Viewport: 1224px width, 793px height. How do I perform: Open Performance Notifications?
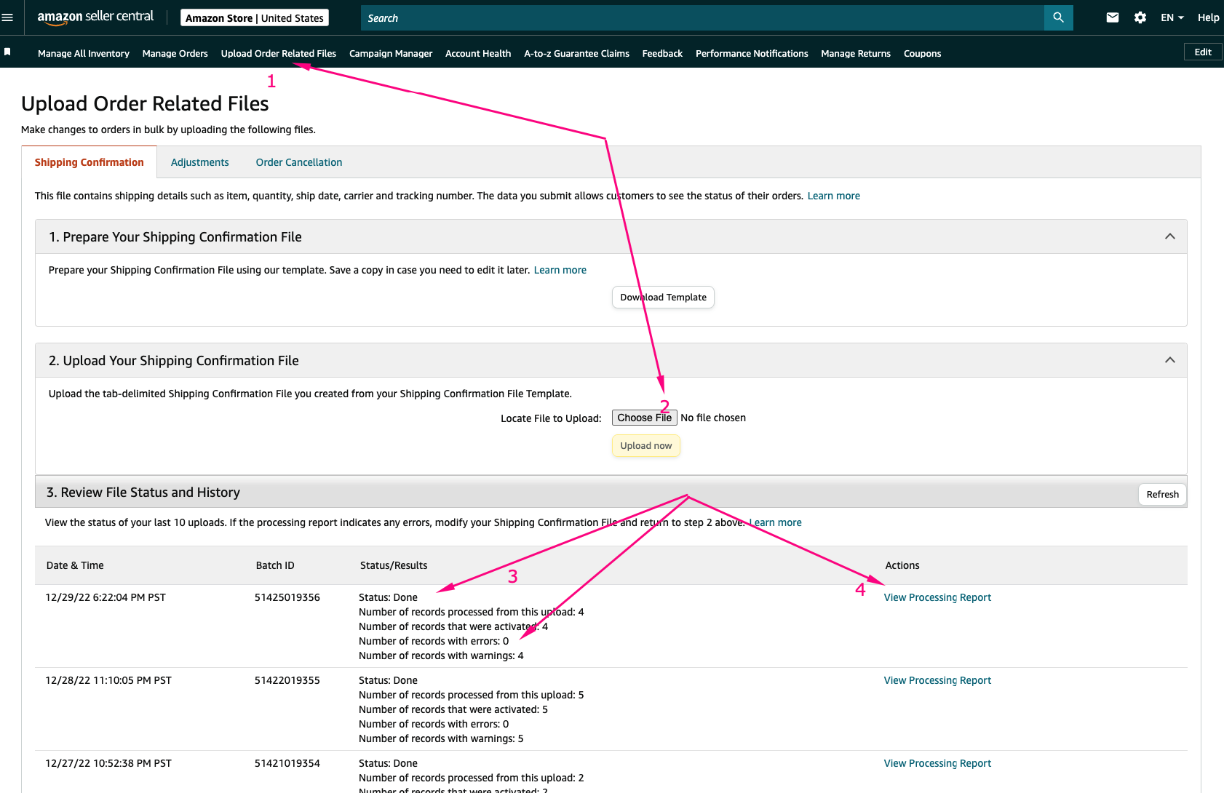752,53
